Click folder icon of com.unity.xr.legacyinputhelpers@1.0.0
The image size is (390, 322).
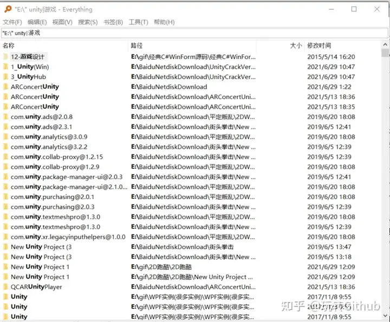(6, 237)
